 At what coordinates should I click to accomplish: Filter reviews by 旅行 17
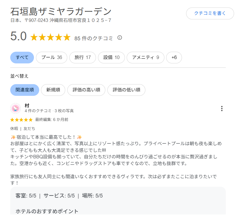[82, 58]
